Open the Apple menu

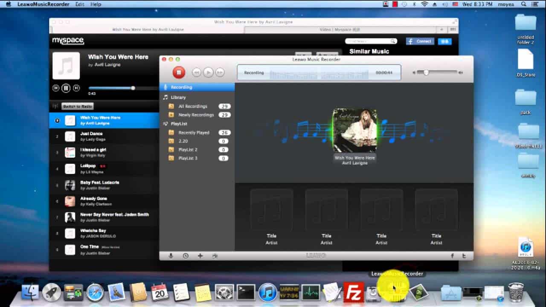coord(8,4)
